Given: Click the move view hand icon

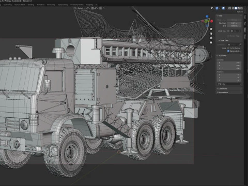Looking at the screenshot, I should pyautogui.click(x=211, y=34).
